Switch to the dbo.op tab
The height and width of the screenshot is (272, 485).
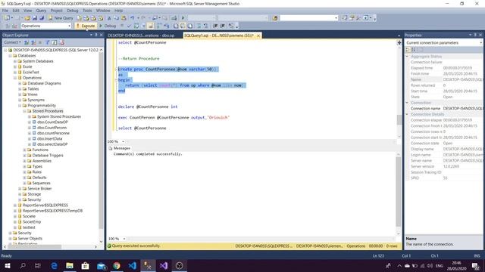141,36
